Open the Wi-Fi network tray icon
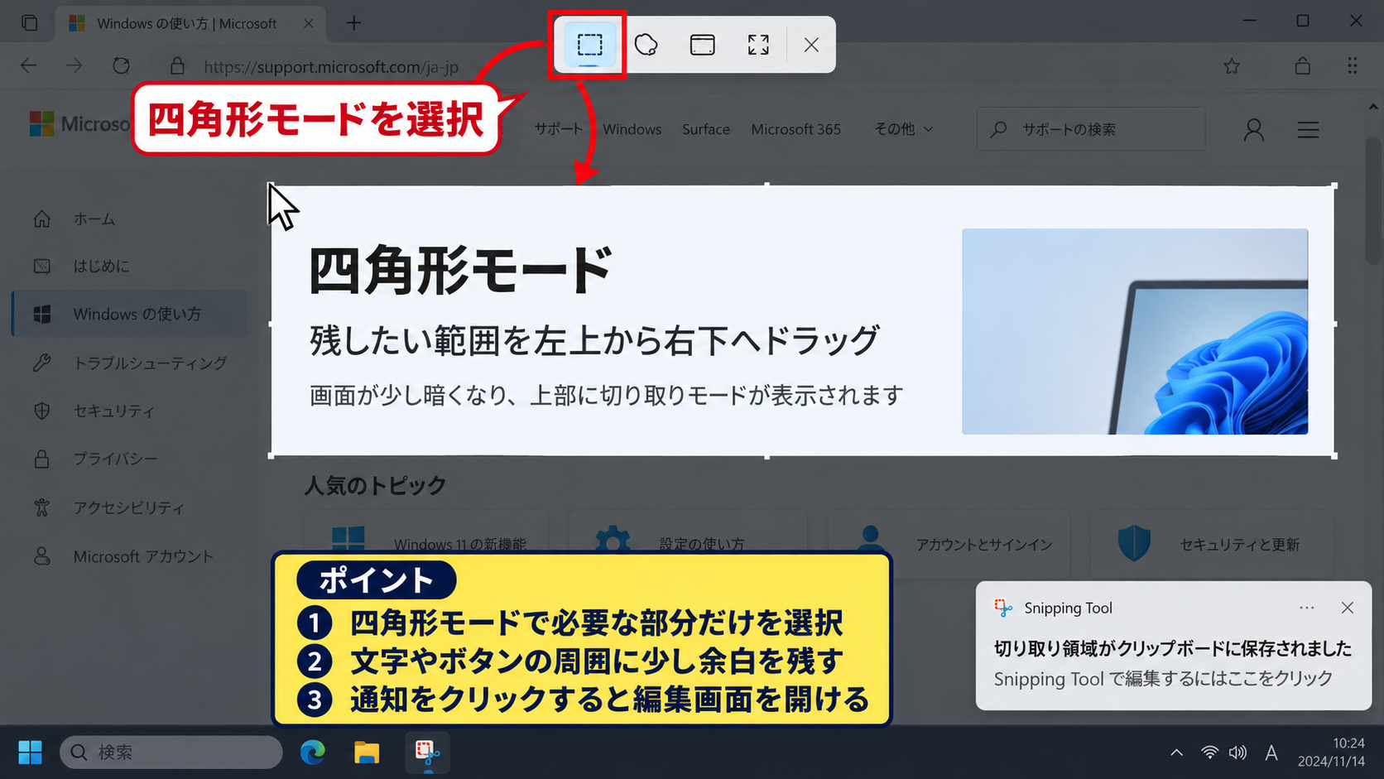This screenshot has width=1384, height=779. (1209, 753)
